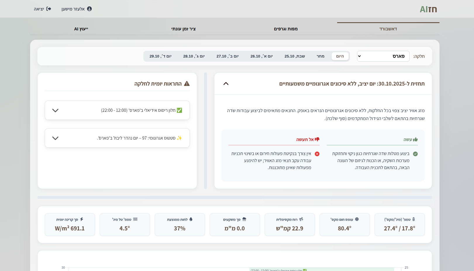Select the 'היום' day toggle
Image resolution: width=474 pixels, height=271 pixels.
pyautogui.click(x=340, y=56)
